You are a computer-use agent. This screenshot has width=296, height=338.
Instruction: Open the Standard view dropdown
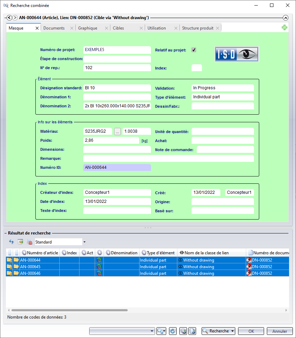pos(84,242)
